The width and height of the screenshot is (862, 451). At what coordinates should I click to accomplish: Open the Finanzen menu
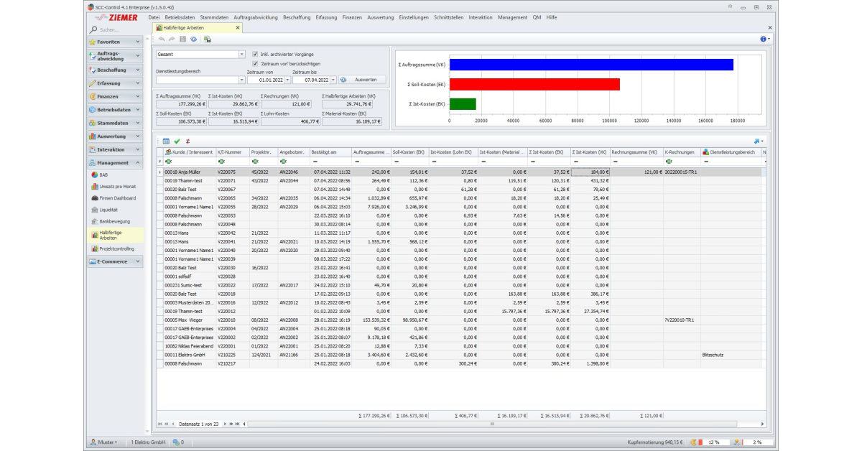(x=352, y=17)
